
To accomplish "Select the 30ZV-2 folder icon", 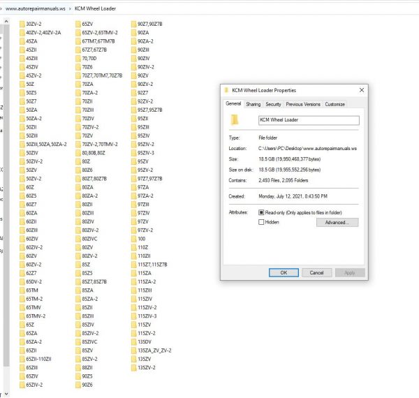I will click(22, 24).
